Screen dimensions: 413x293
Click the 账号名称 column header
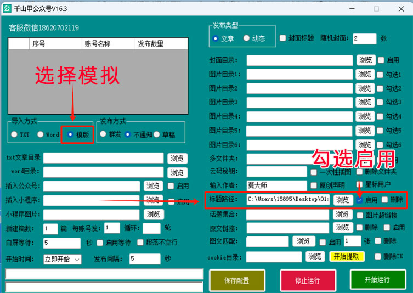[x=97, y=43]
